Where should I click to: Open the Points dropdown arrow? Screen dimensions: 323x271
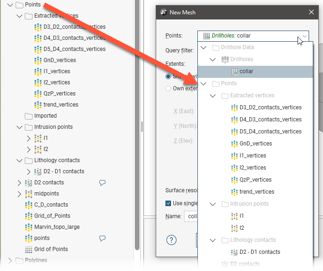pos(304,36)
